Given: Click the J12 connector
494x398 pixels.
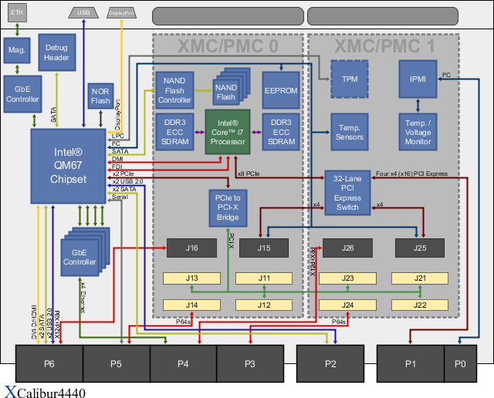Looking at the screenshot, I should [264, 305].
